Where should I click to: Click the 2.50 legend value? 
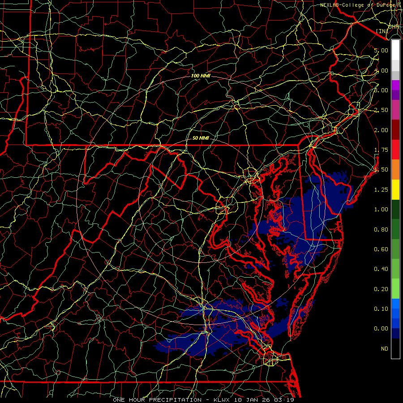pyautogui.click(x=381, y=110)
